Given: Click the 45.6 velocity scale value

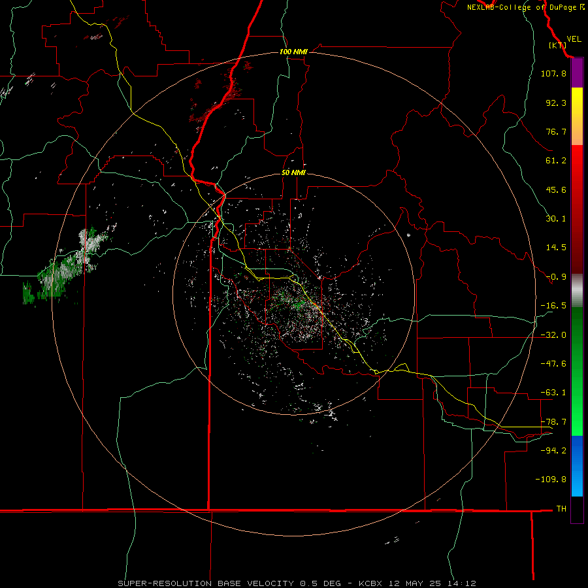Looking at the screenshot, I should 556,189.
